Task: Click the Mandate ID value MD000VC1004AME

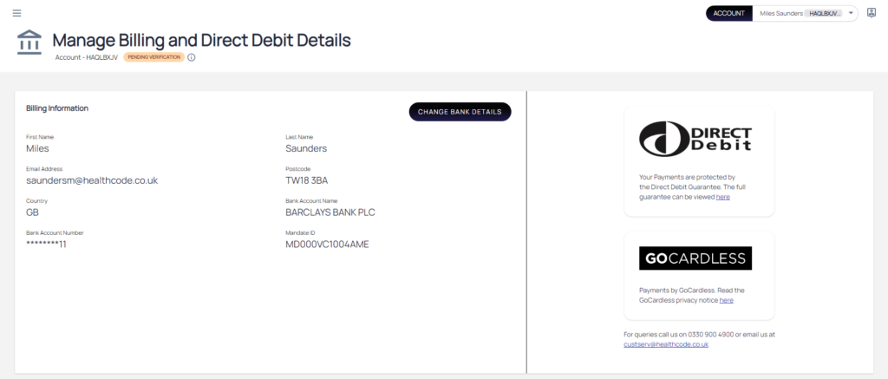Action: pyautogui.click(x=327, y=244)
